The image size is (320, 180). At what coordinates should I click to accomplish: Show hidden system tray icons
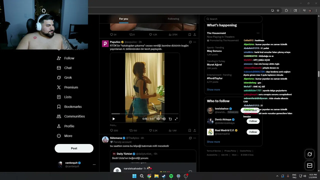277,176
